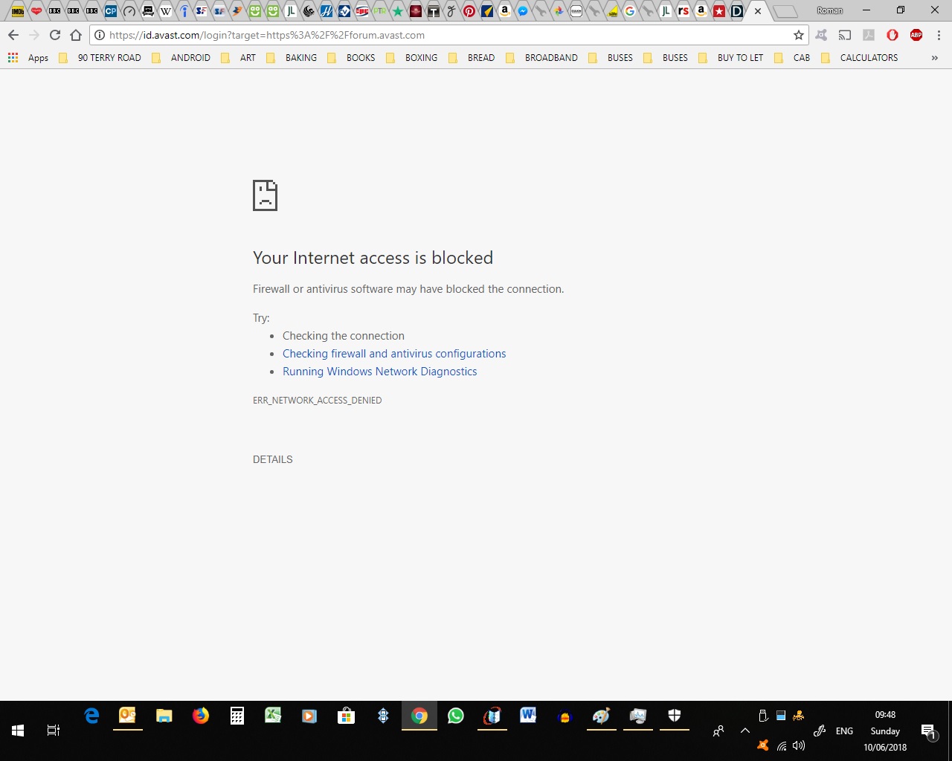Open the BROADBAND bookmark folder

point(541,57)
